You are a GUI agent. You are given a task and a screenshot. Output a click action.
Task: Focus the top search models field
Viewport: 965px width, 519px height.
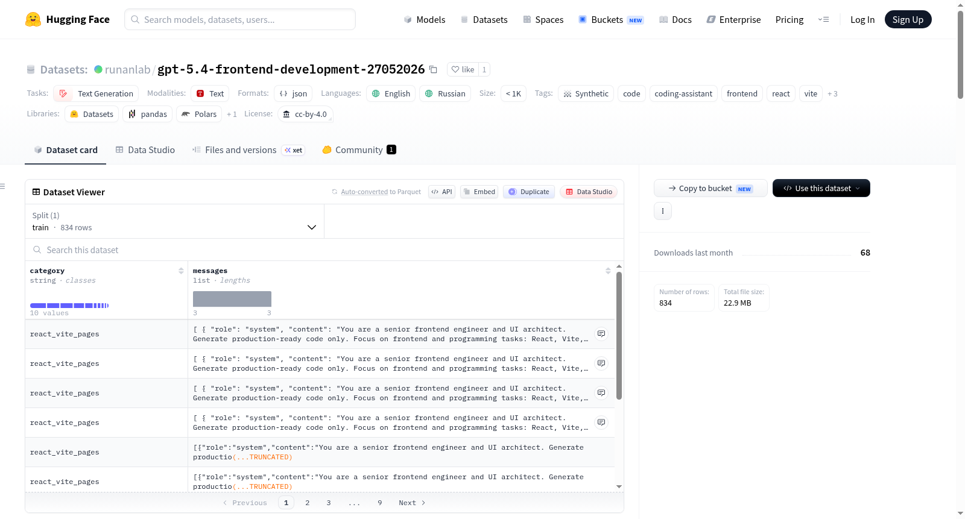coord(240,19)
